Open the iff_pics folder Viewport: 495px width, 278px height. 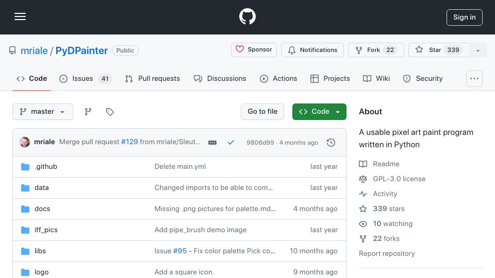[46, 230]
